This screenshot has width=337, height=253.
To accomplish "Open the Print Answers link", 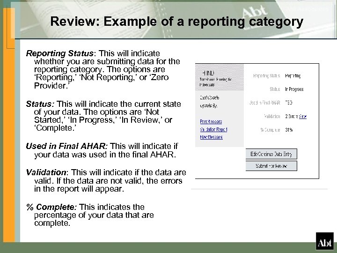I will [211, 121].
